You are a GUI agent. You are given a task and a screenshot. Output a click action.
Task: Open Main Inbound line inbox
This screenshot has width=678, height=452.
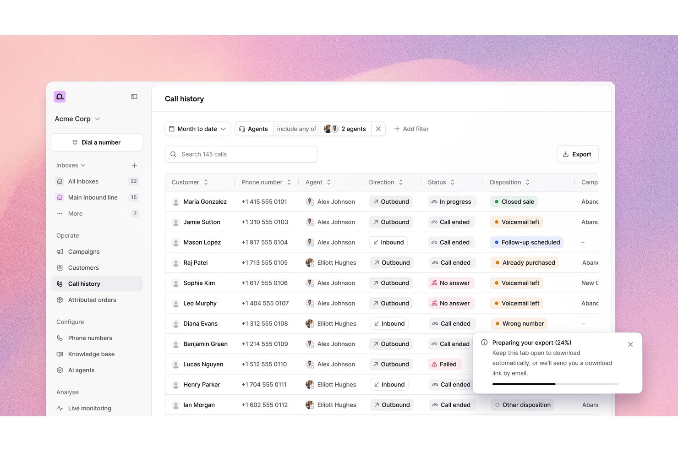[97, 197]
